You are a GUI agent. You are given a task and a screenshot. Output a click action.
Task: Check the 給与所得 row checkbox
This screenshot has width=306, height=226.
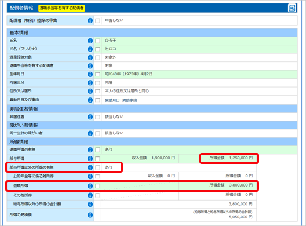point(97,158)
